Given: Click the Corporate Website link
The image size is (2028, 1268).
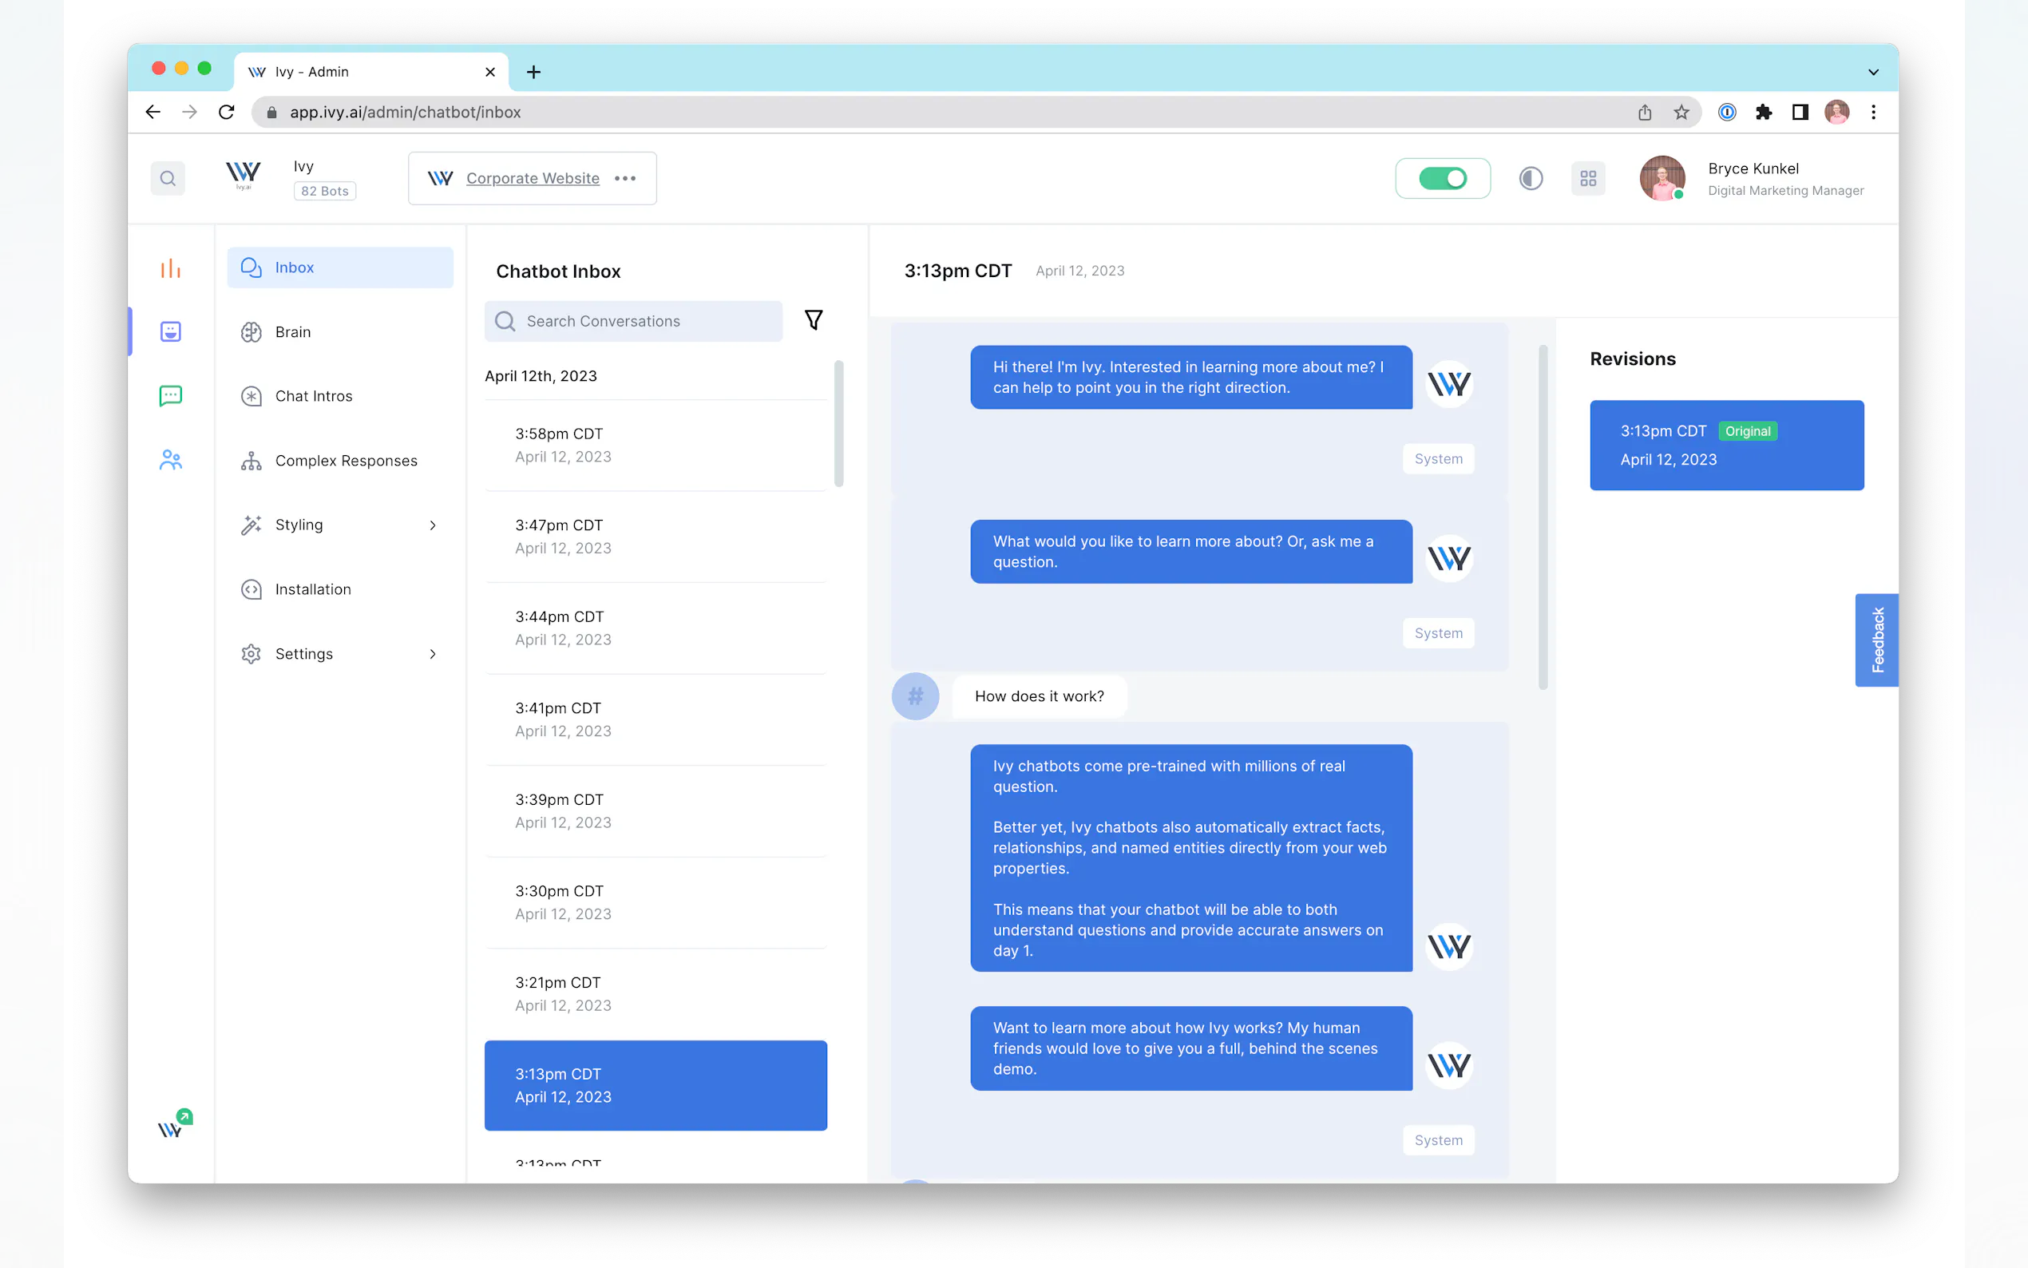Looking at the screenshot, I should point(533,179).
